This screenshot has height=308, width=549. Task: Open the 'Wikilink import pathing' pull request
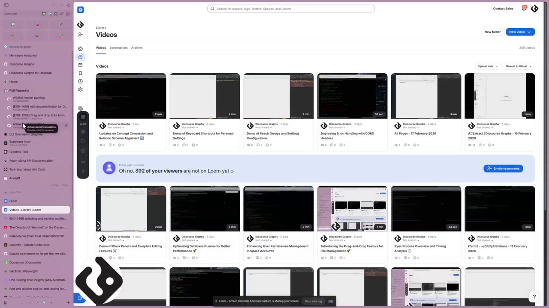pos(38,99)
